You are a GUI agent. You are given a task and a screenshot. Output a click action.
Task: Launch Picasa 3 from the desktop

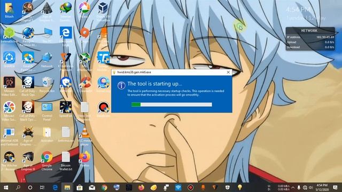click(84, 10)
